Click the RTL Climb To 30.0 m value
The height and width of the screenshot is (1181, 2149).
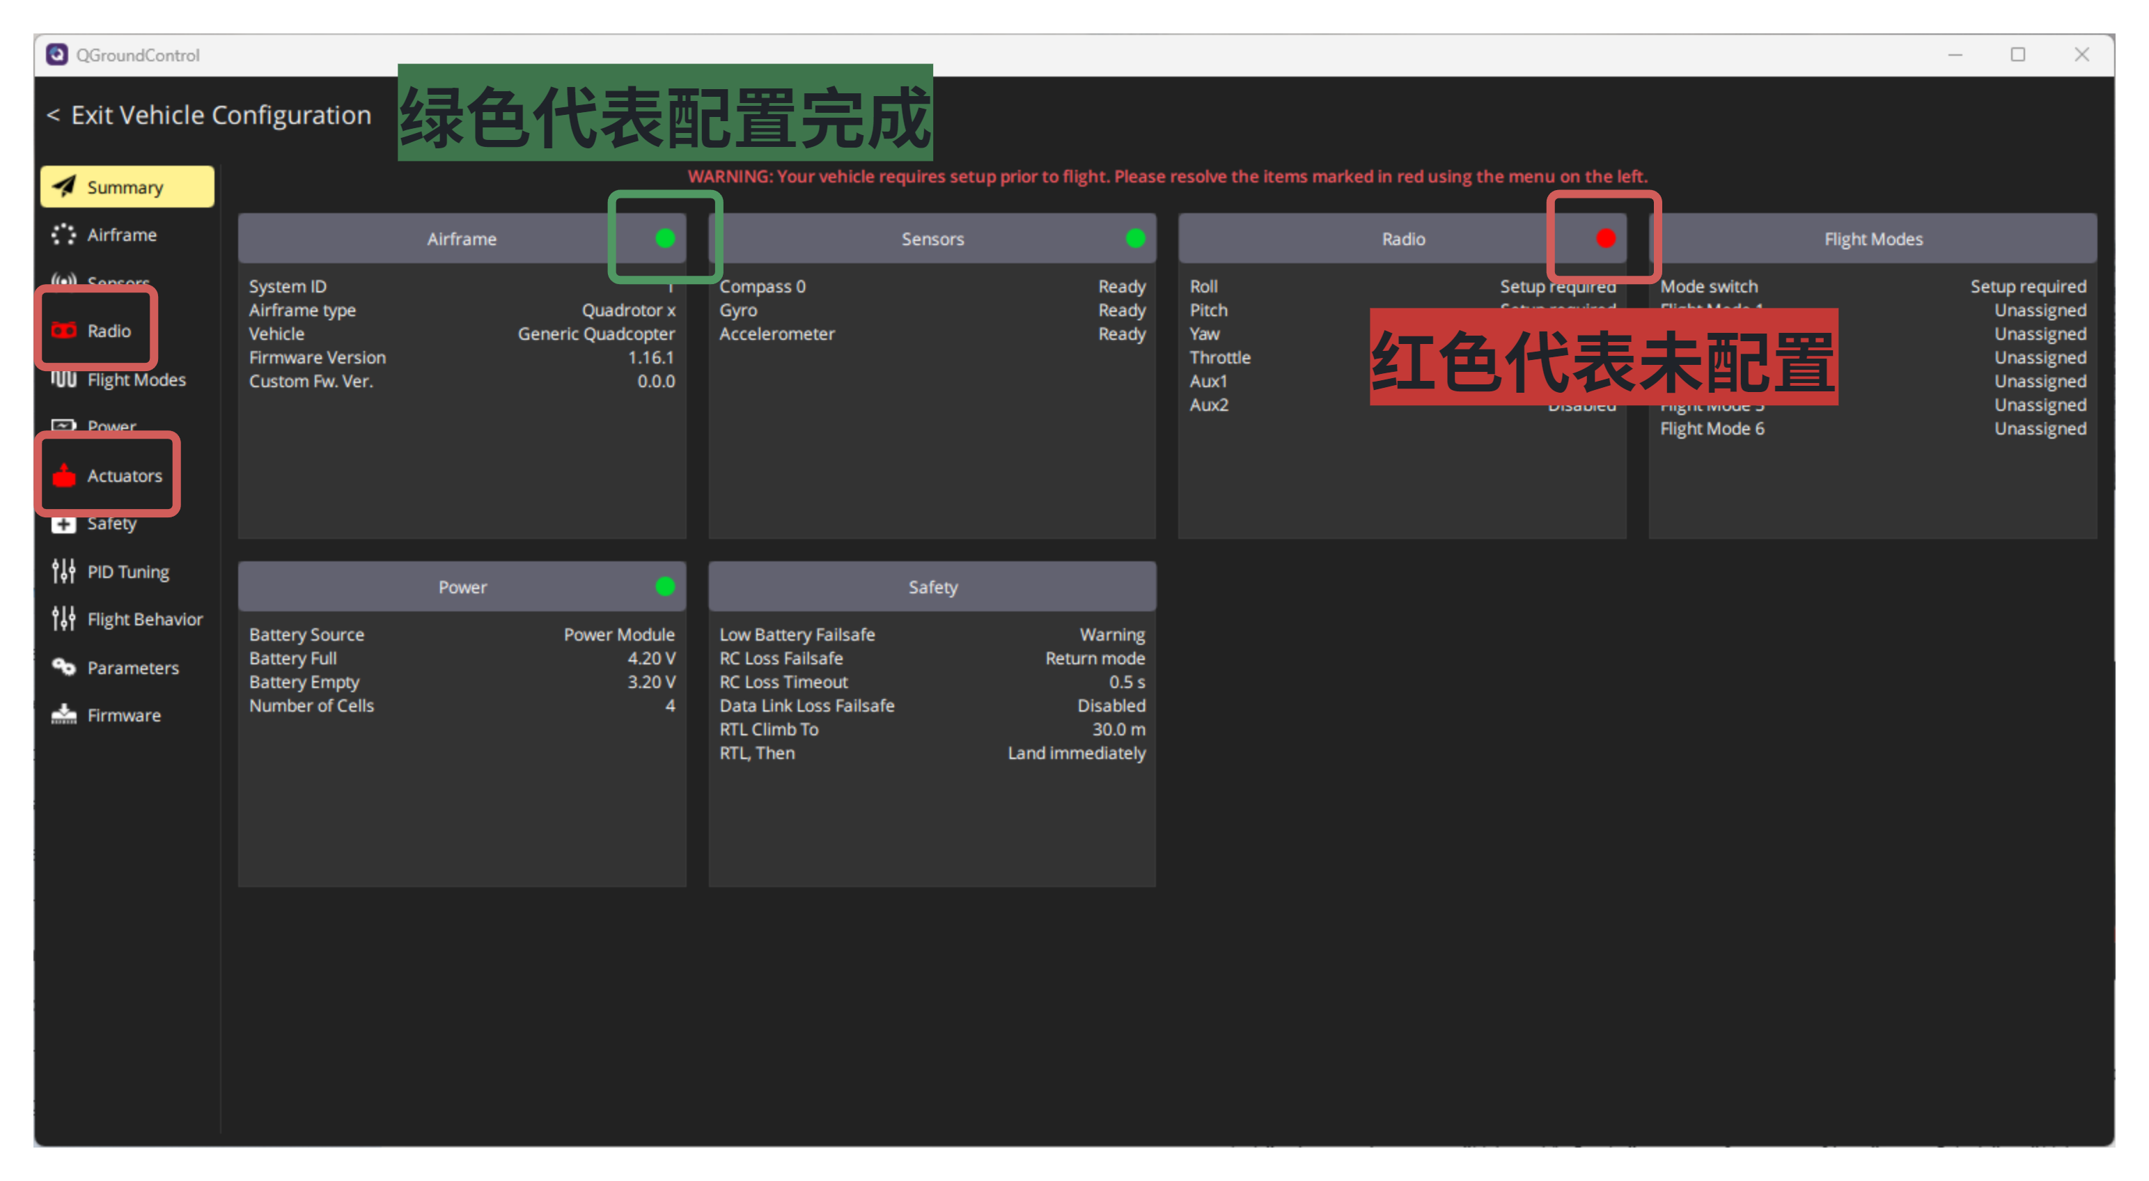1118,729
